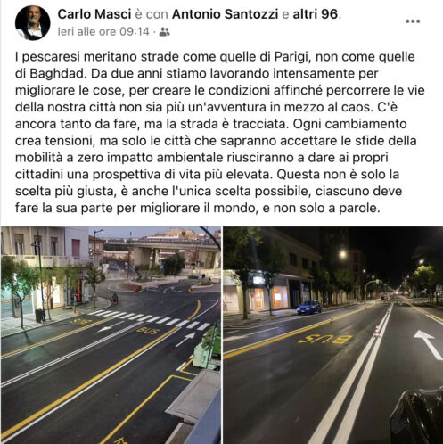Open the 'Ieri alle ore 09:14' timestamp permalink
The image size is (443, 444).
click(103, 31)
